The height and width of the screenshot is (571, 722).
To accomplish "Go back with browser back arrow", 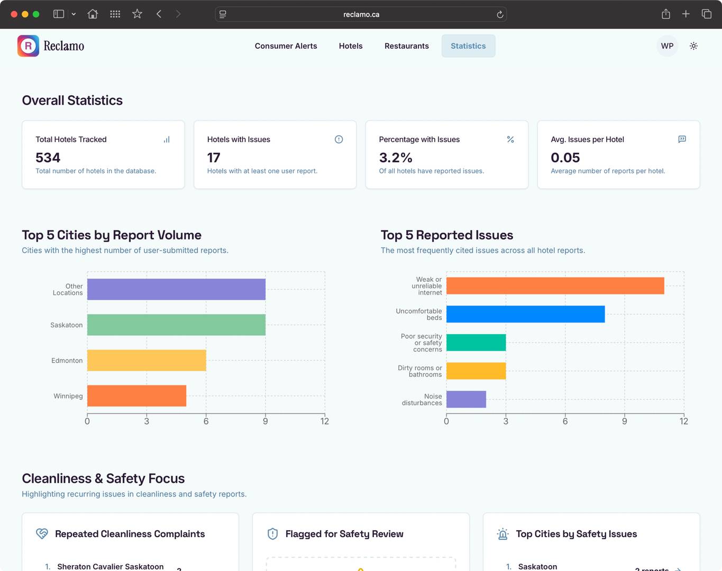I will 159,14.
